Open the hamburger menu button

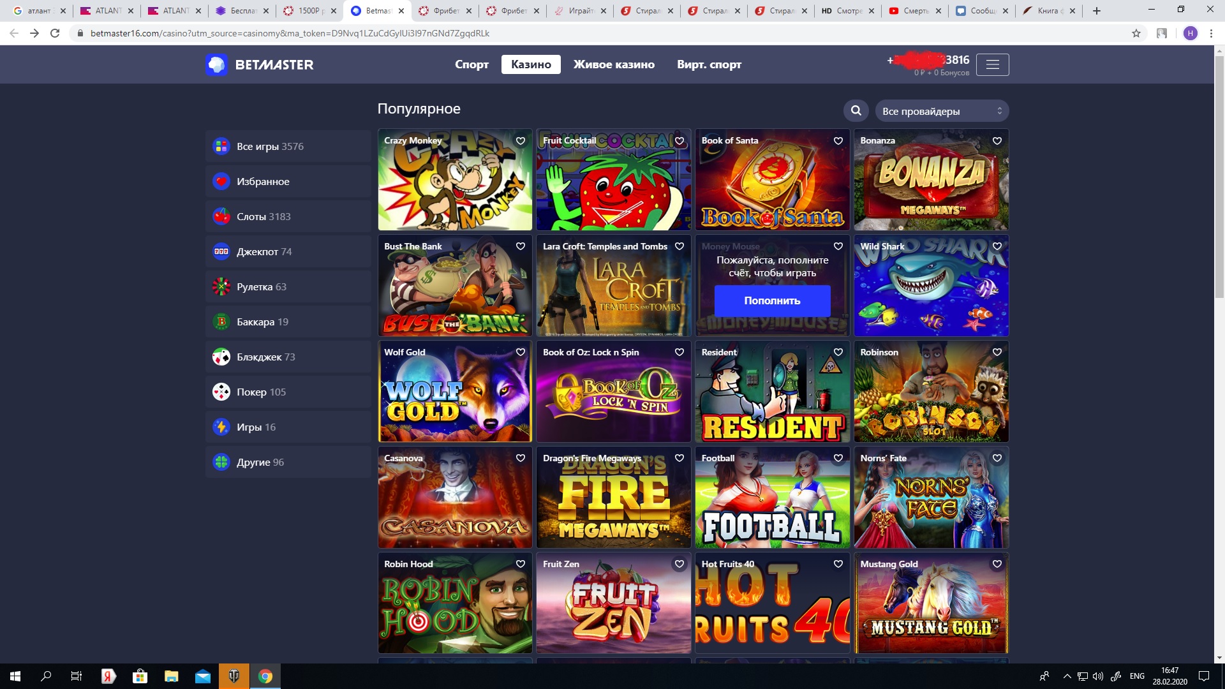[x=992, y=64]
